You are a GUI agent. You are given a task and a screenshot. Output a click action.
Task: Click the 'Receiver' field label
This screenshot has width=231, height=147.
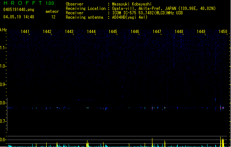tap(75, 13)
